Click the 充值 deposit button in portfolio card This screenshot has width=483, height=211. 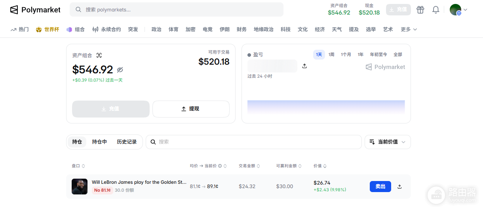pos(111,109)
